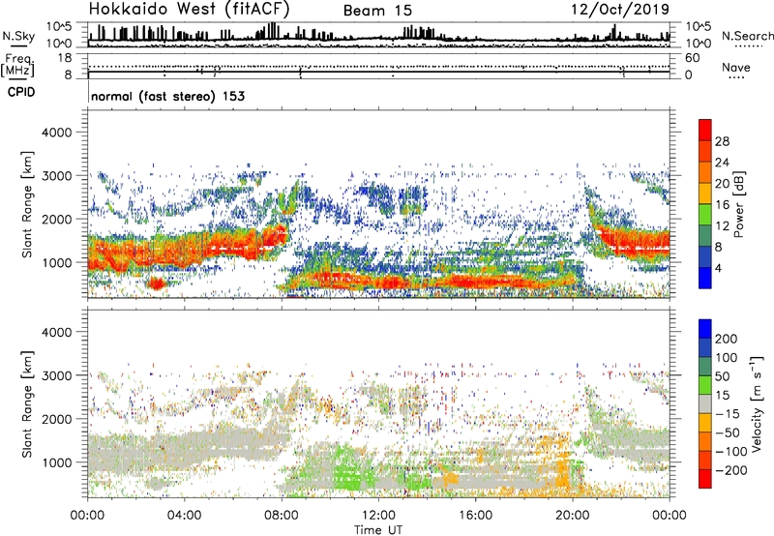Click the "100" velocity color bar value
The image size is (774, 536).
click(727, 358)
